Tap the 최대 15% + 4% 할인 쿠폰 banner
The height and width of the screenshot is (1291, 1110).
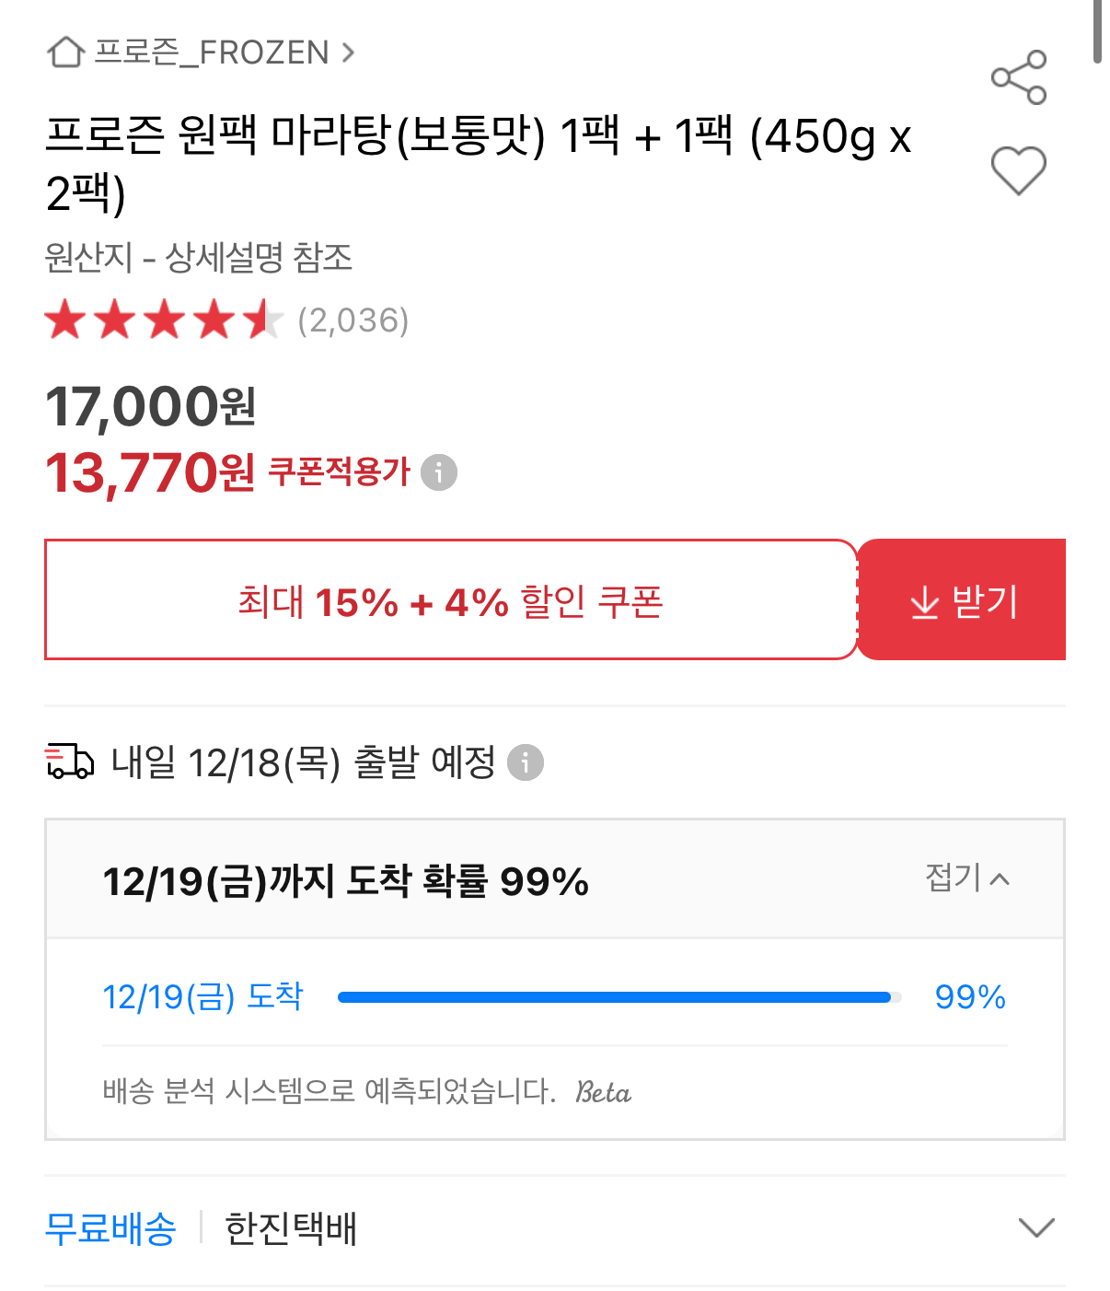(x=450, y=600)
